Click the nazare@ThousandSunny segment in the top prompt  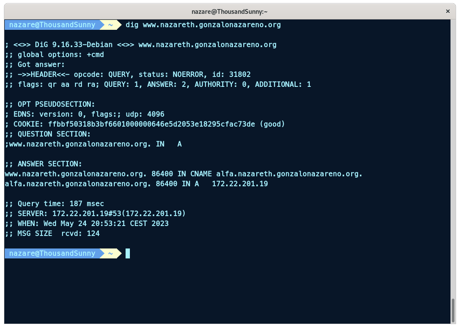[52, 25]
